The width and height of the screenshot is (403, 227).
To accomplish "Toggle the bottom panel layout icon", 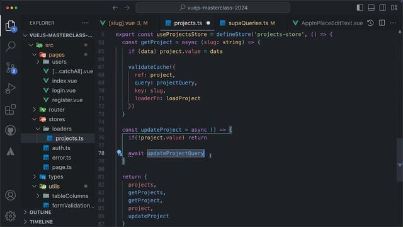I will (x=371, y=8).
